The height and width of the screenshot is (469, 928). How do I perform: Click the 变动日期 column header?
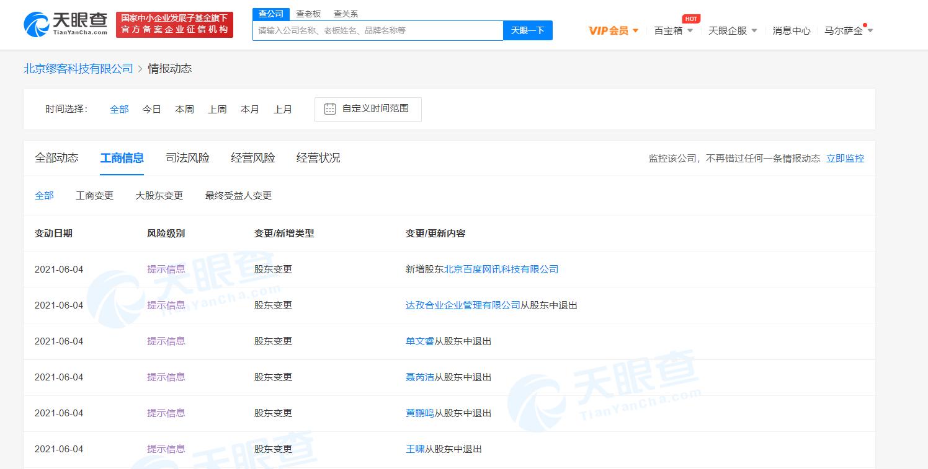coord(53,234)
